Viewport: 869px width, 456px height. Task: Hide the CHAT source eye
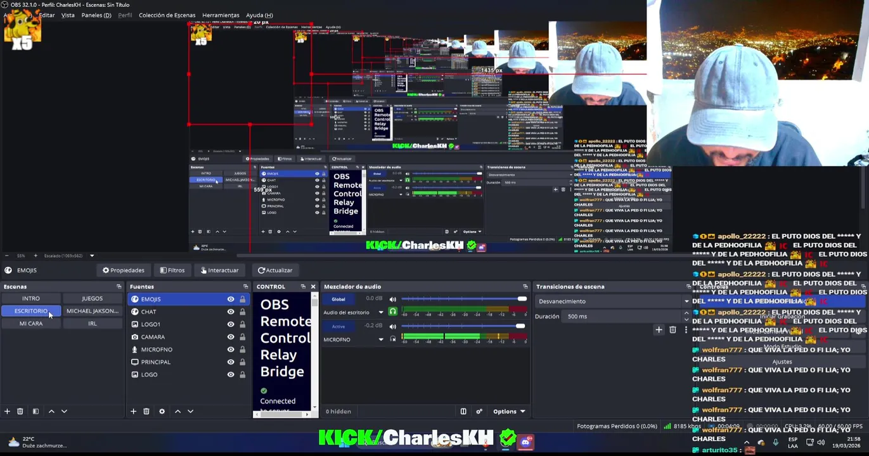coord(231,312)
